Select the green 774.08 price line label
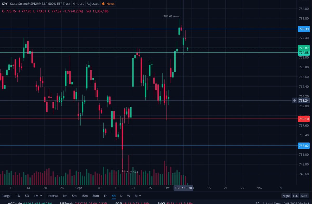This screenshot has height=204, width=312. (x=304, y=53)
